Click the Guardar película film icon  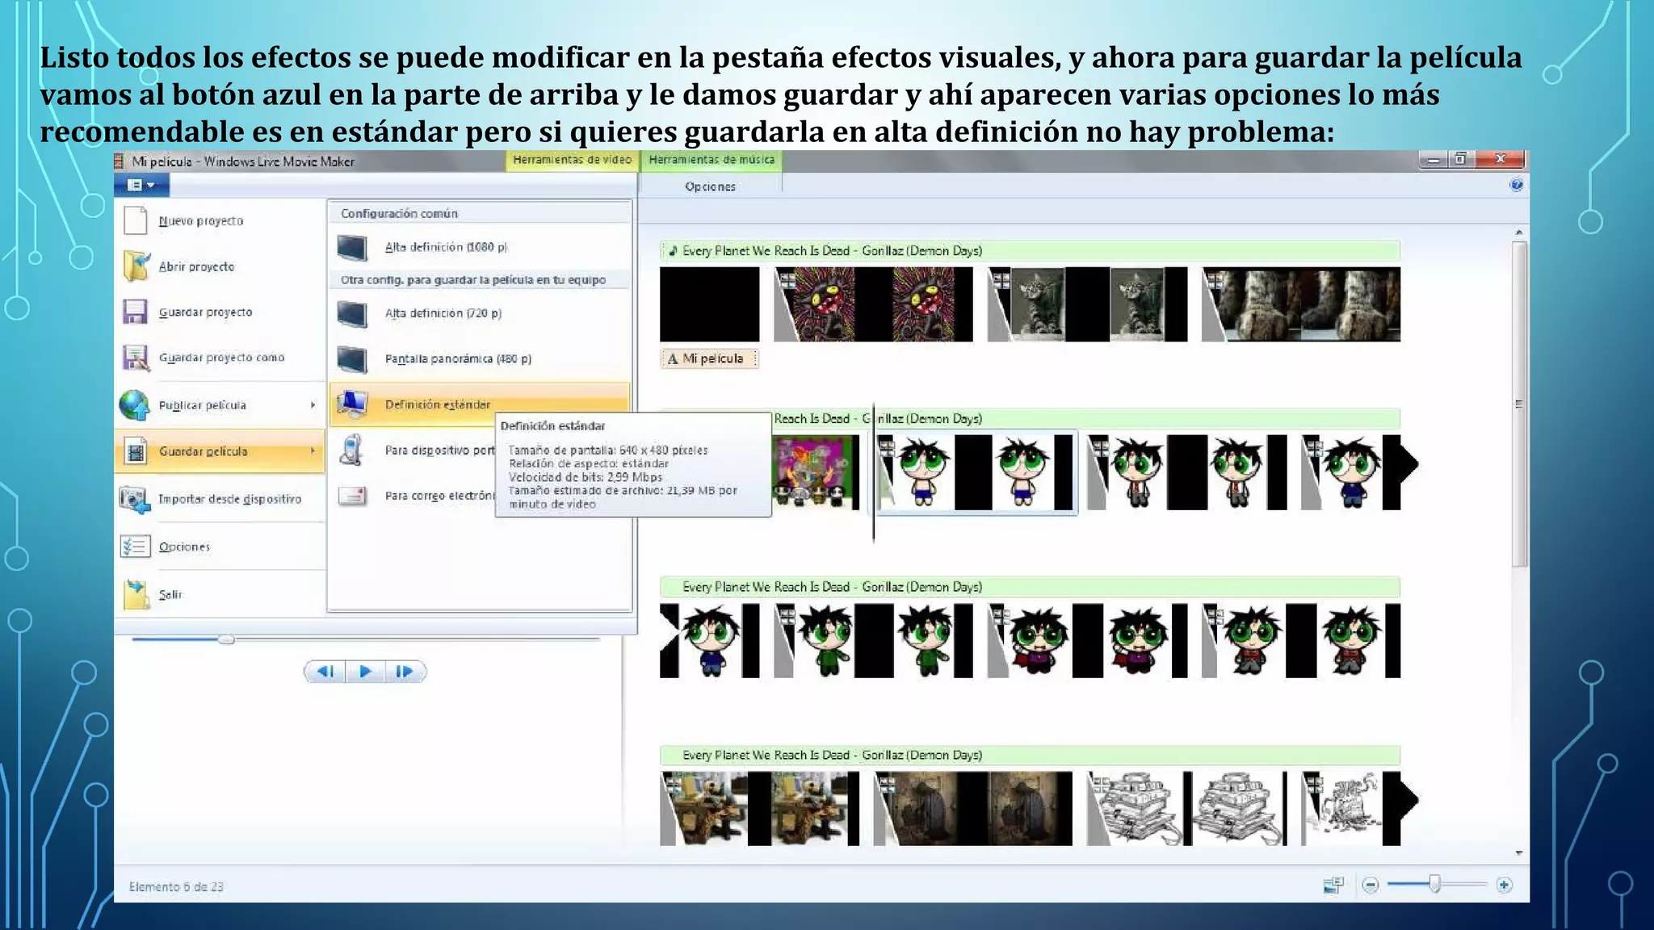[x=136, y=451]
